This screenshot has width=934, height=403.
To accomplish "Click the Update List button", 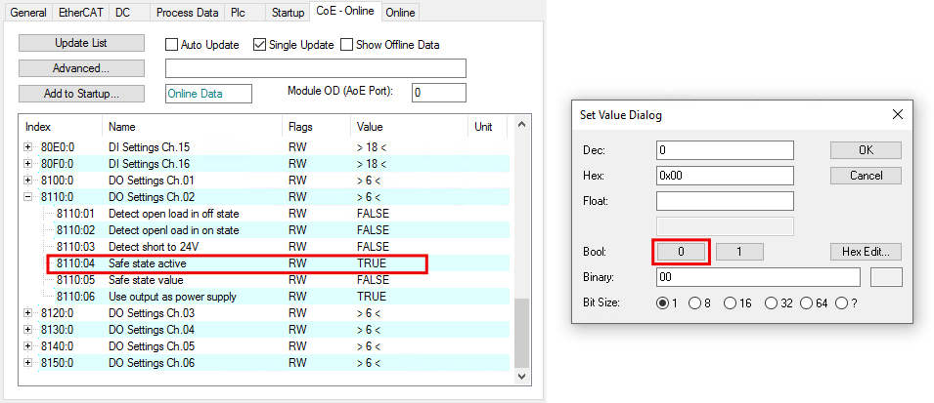I will pos(81,43).
